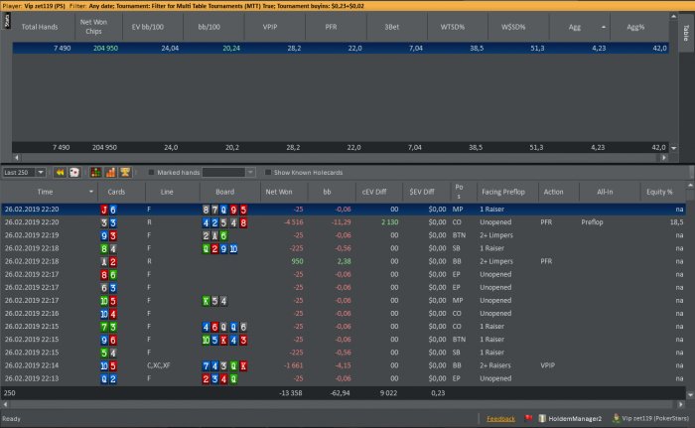
Task: Enable the Marked hands checkbox
Action: click(150, 173)
